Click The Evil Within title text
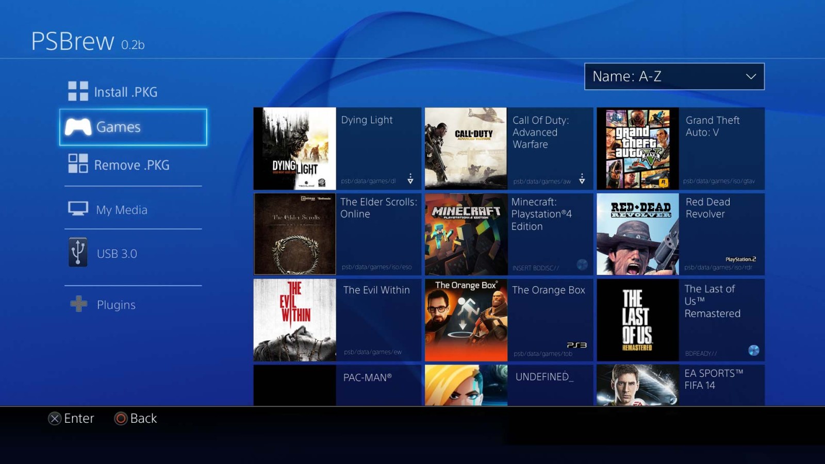 (x=376, y=290)
